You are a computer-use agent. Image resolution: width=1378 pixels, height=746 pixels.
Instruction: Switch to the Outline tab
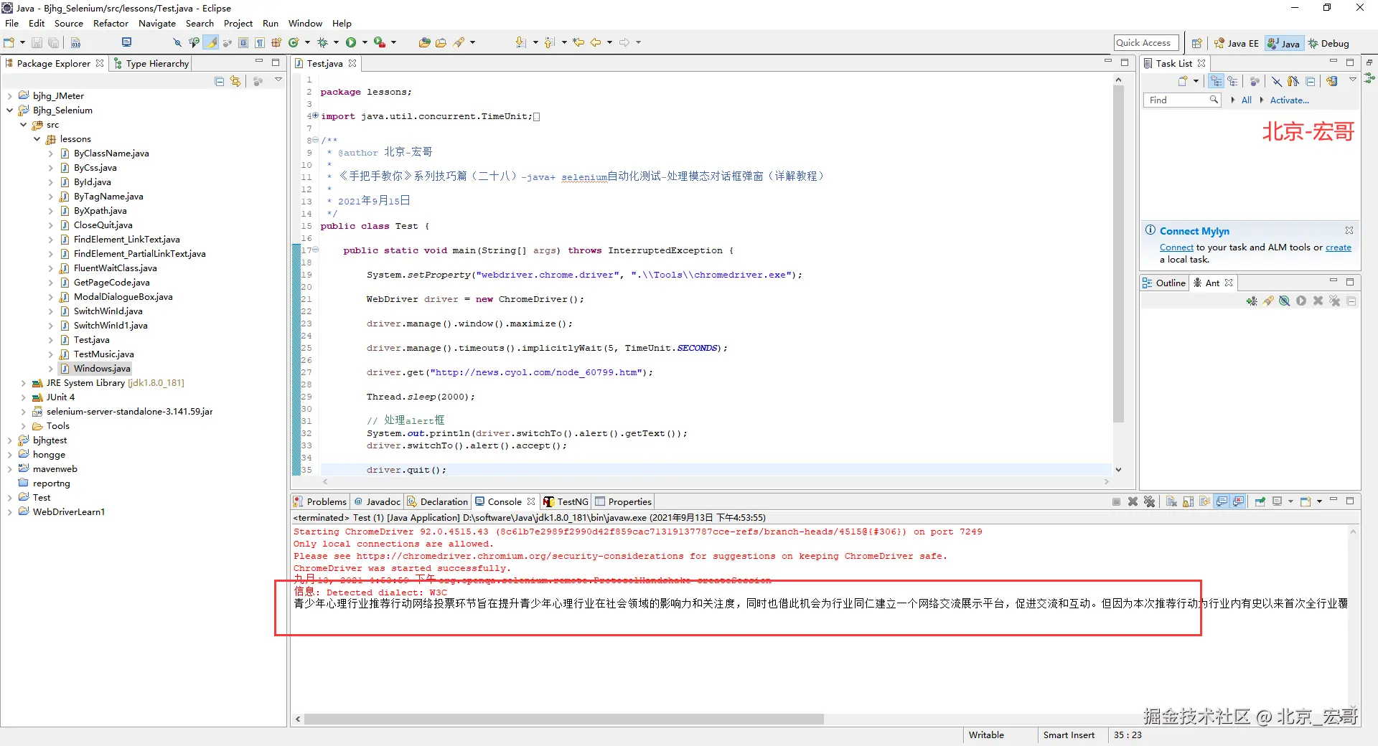(1164, 283)
